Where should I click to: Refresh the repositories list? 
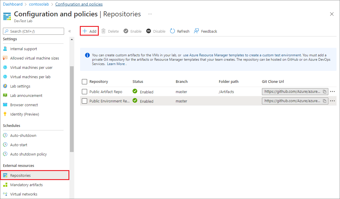click(179, 31)
